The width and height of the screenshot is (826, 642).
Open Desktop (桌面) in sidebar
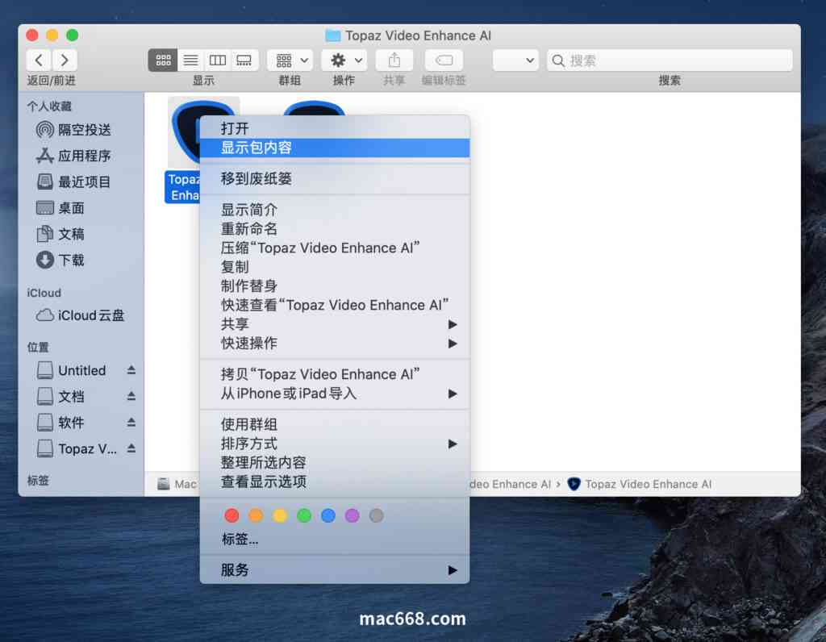tap(60, 208)
